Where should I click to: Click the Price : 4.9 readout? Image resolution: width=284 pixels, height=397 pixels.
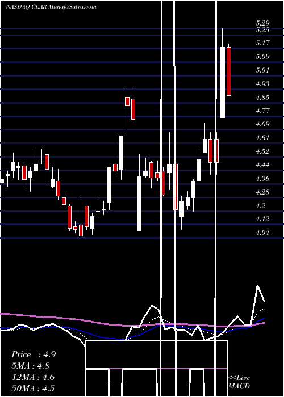click(34, 354)
